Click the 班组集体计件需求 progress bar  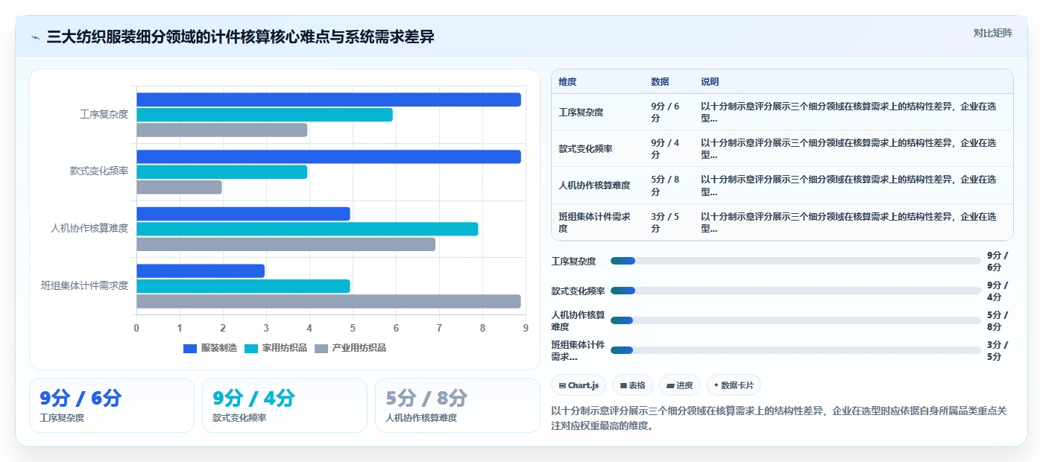[x=795, y=350]
